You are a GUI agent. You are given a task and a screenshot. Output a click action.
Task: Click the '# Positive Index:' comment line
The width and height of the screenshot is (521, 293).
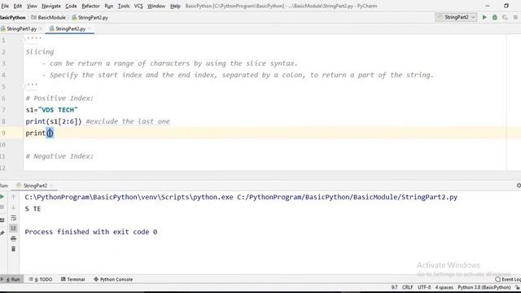point(59,98)
